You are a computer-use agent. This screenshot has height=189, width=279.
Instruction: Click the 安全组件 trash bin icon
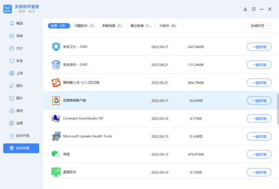[55, 65]
